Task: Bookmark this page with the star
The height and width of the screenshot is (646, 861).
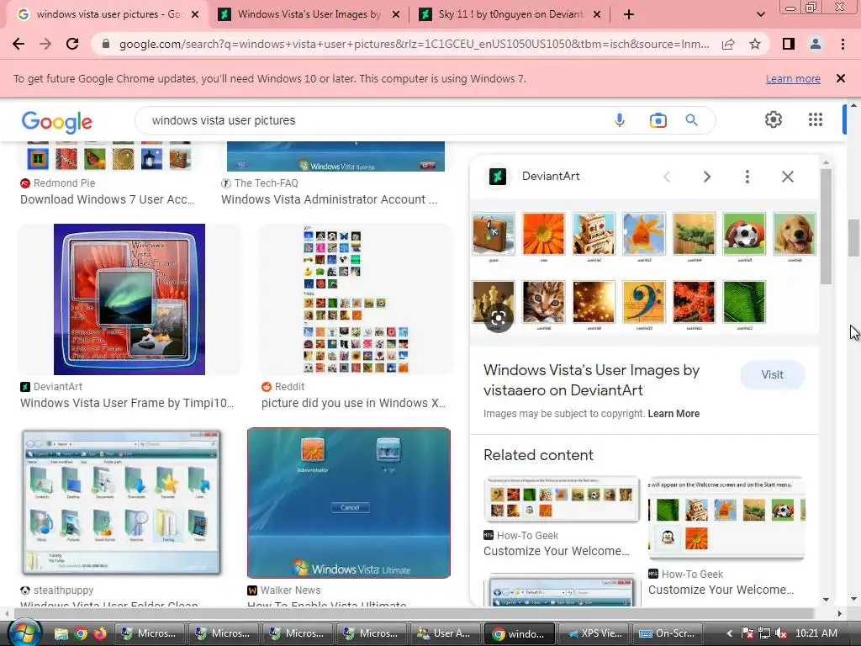Action: click(755, 44)
